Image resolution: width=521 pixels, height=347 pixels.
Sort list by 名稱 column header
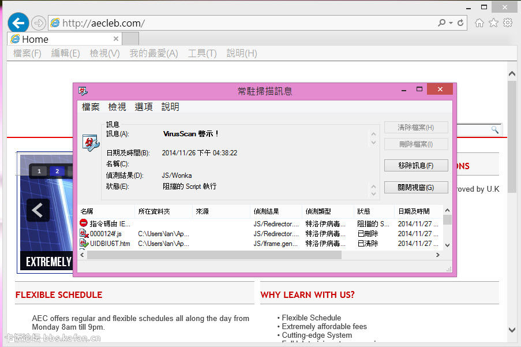(x=107, y=211)
